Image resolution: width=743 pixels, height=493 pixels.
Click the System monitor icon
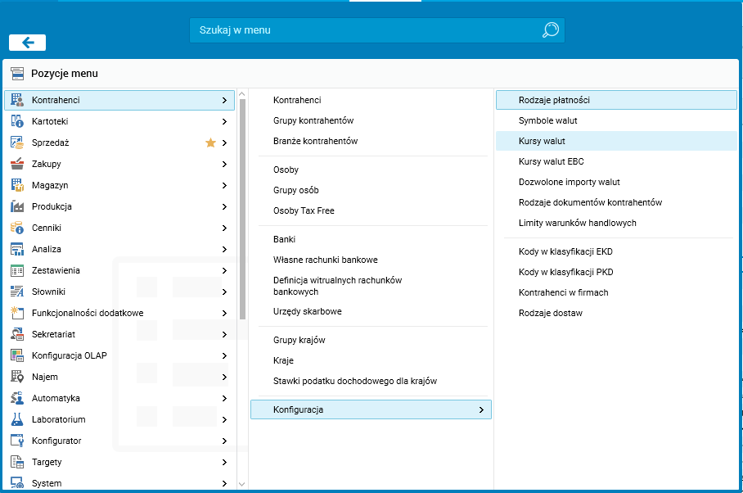coord(17,483)
